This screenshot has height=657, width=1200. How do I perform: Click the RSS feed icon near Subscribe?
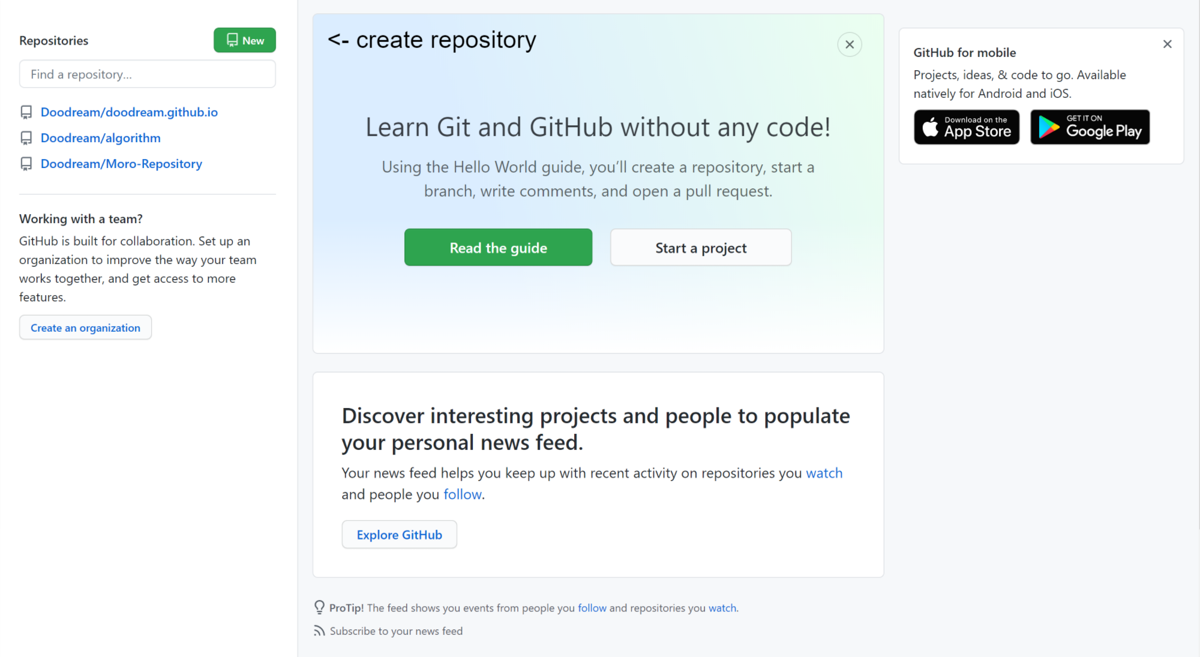pyautogui.click(x=319, y=631)
